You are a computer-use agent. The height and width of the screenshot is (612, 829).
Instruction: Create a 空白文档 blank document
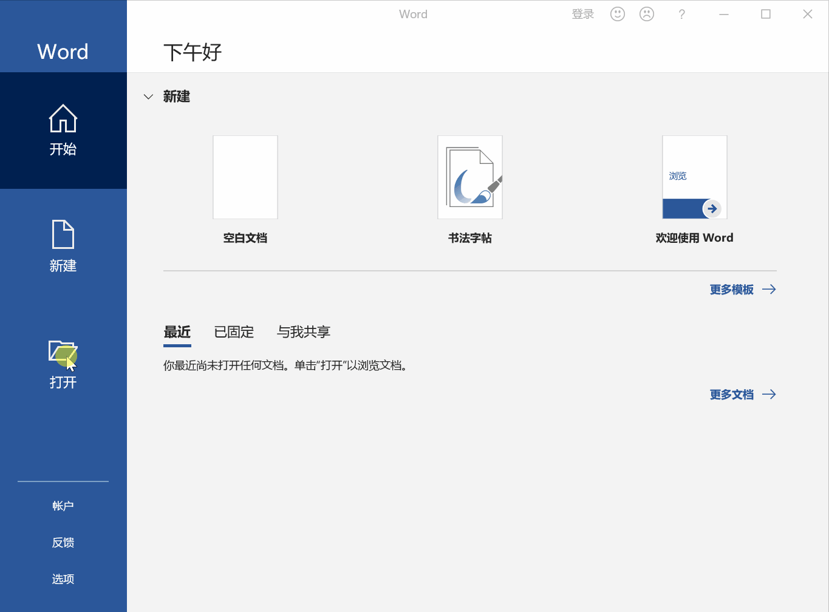[245, 177]
